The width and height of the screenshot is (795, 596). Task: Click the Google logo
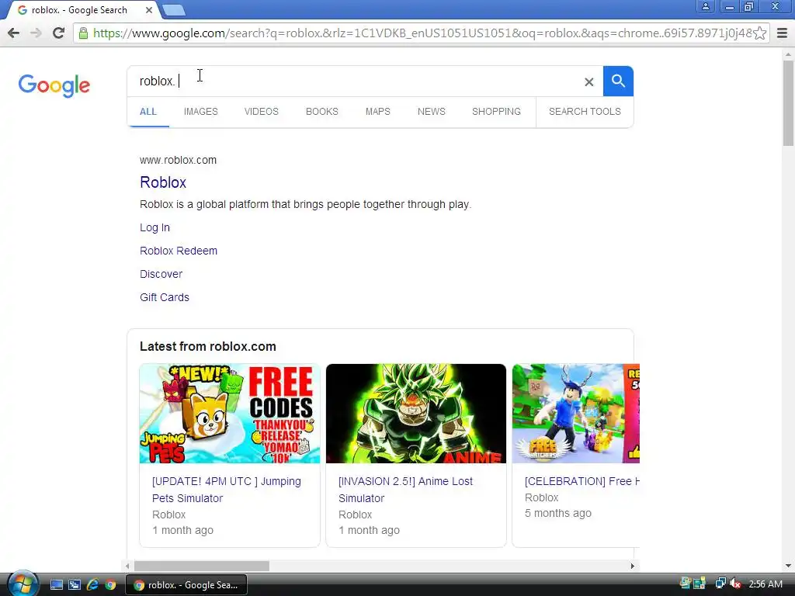click(54, 85)
